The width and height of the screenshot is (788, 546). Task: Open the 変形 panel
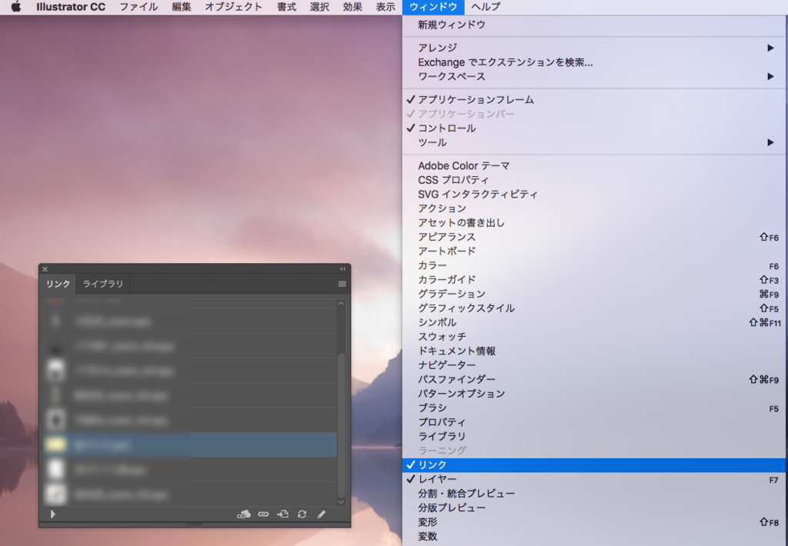(595, 522)
